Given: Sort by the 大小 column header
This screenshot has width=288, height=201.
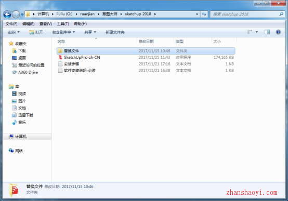Looking at the screenshot, I should [217, 42].
